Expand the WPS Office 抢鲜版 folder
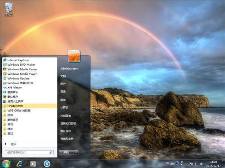225x168 pixels. click(x=19, y=111)
